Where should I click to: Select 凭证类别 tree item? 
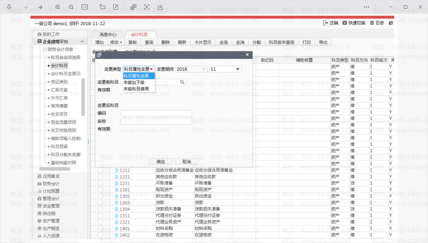pos(59,82)
